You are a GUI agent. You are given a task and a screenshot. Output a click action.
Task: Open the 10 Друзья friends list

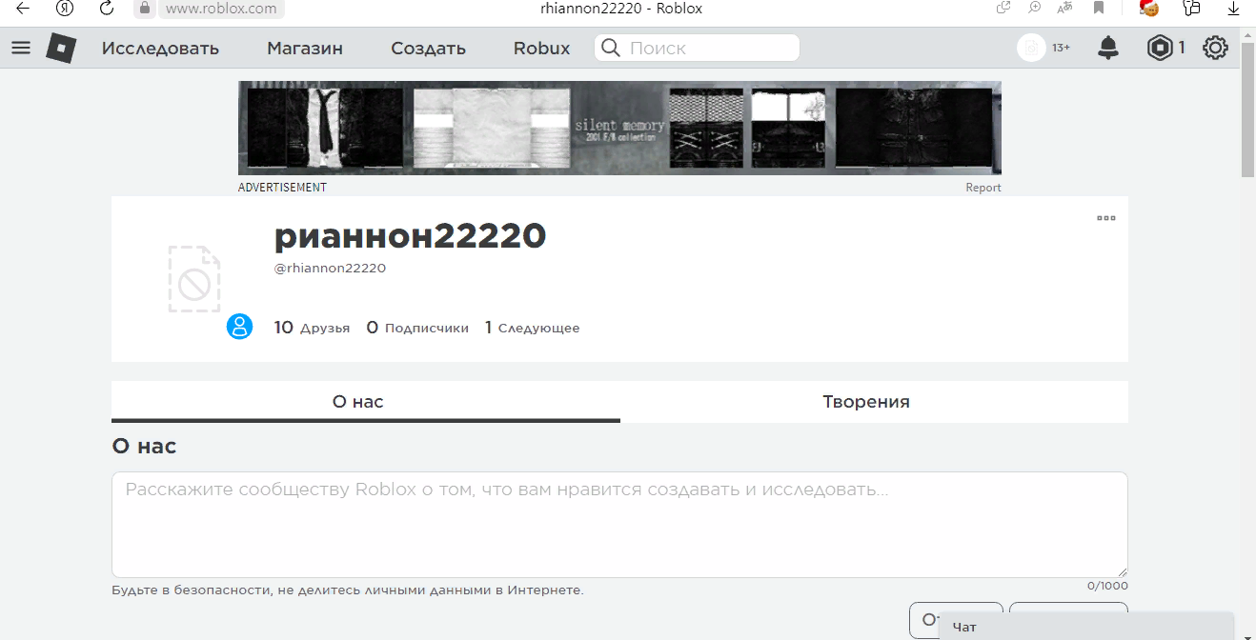[312, 328]
